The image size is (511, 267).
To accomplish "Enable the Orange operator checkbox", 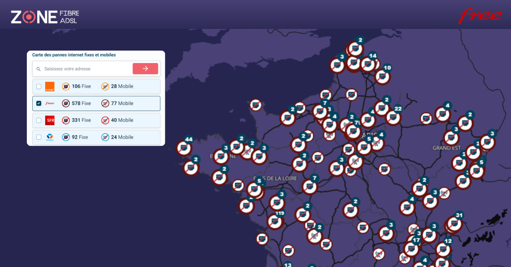I will pos(39,86).
